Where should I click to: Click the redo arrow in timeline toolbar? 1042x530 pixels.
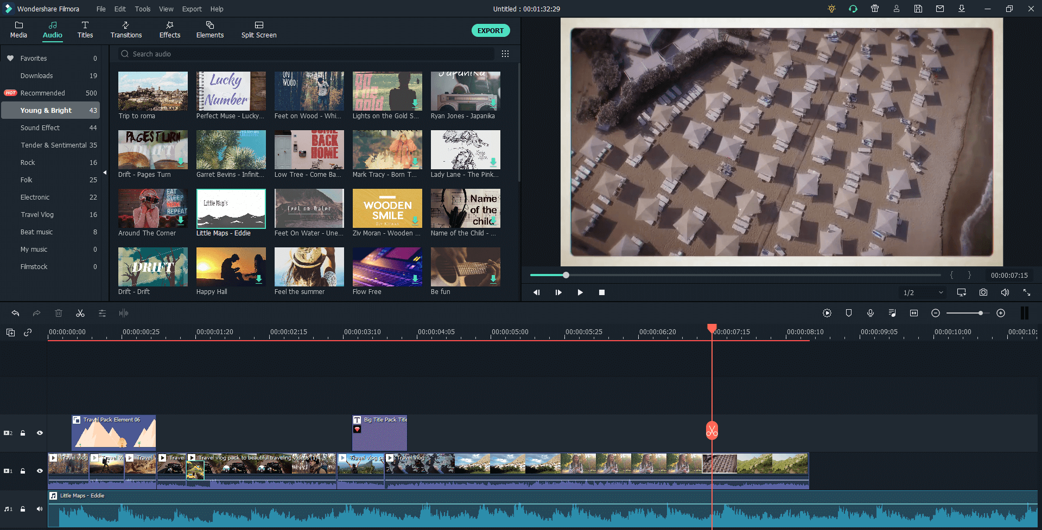(x=37, y=313)
